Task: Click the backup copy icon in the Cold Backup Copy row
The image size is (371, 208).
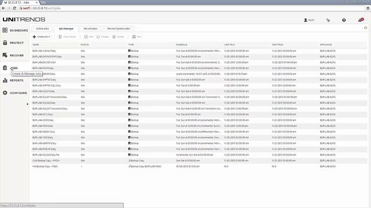Action: coord(129,161)
